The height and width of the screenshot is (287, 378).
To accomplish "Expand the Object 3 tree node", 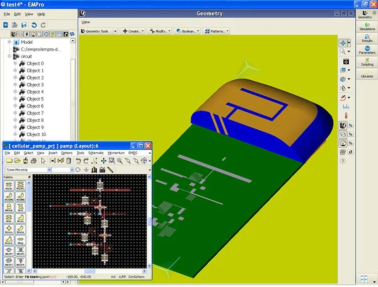I will click(x=15, y=85).
